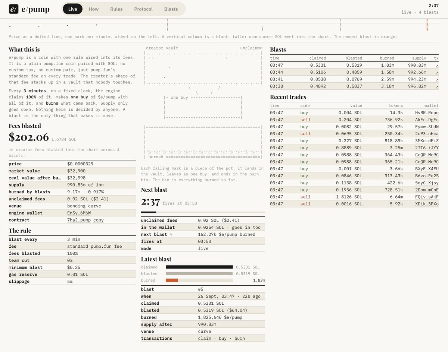
Task: Click the market value $32,900
Action: pyautogui.click(x=76, y=171)
